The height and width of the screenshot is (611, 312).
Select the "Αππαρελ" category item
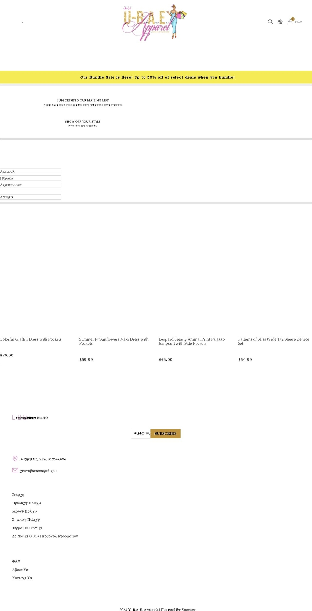[31, 171]
